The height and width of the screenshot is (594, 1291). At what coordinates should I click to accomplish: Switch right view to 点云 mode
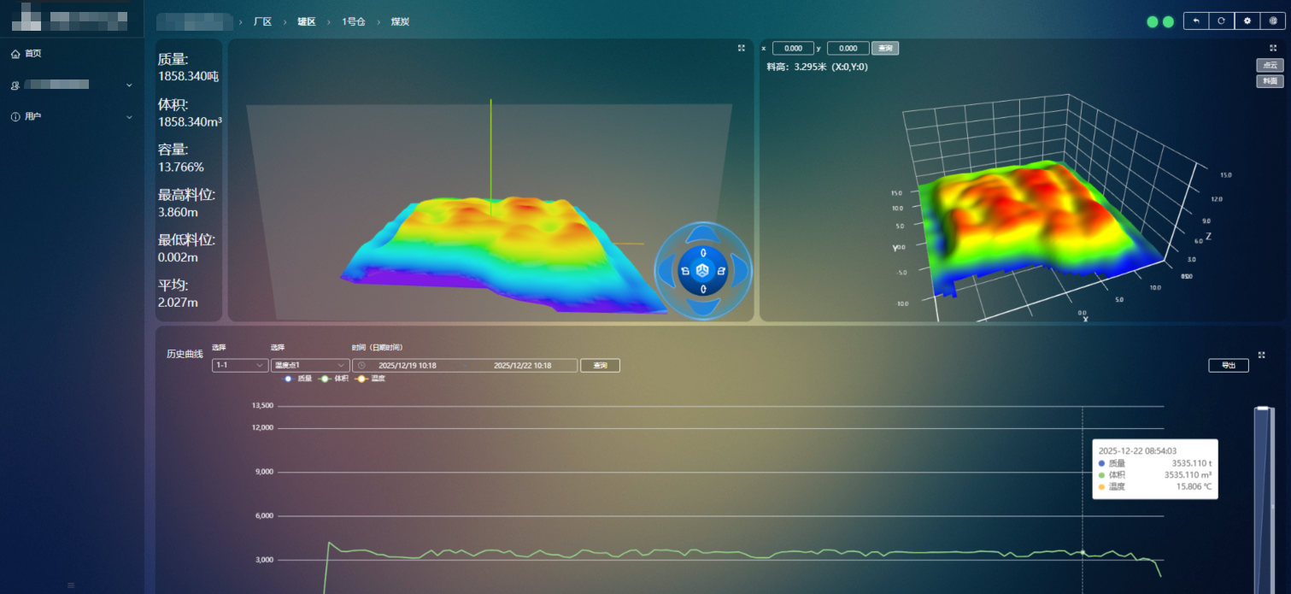tap(1270, 65)
